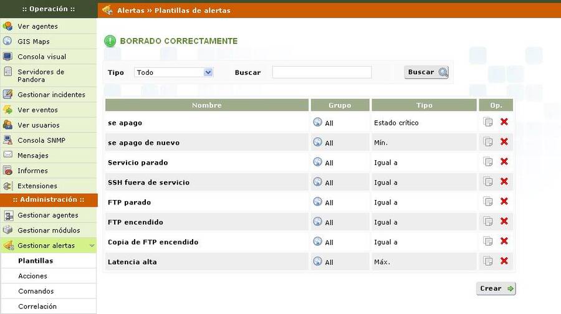Image resolution: width=561 pixels, height=314 pixels.
Task: Open the Tipo dropdown set to Todo
Action: point(174,72)
